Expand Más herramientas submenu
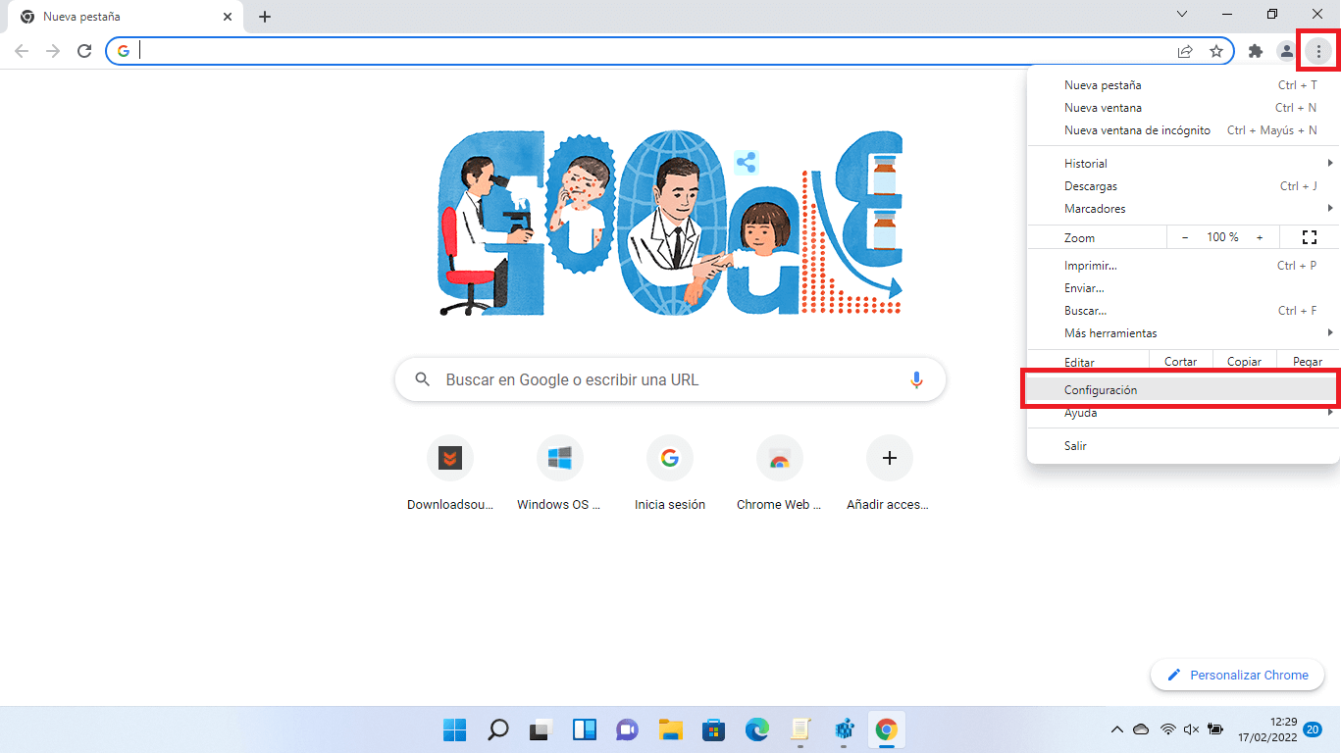 (1183, 333)
